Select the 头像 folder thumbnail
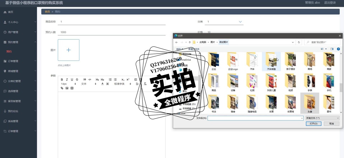This screenshot has height=158, width=344. [x=310, y=103]
